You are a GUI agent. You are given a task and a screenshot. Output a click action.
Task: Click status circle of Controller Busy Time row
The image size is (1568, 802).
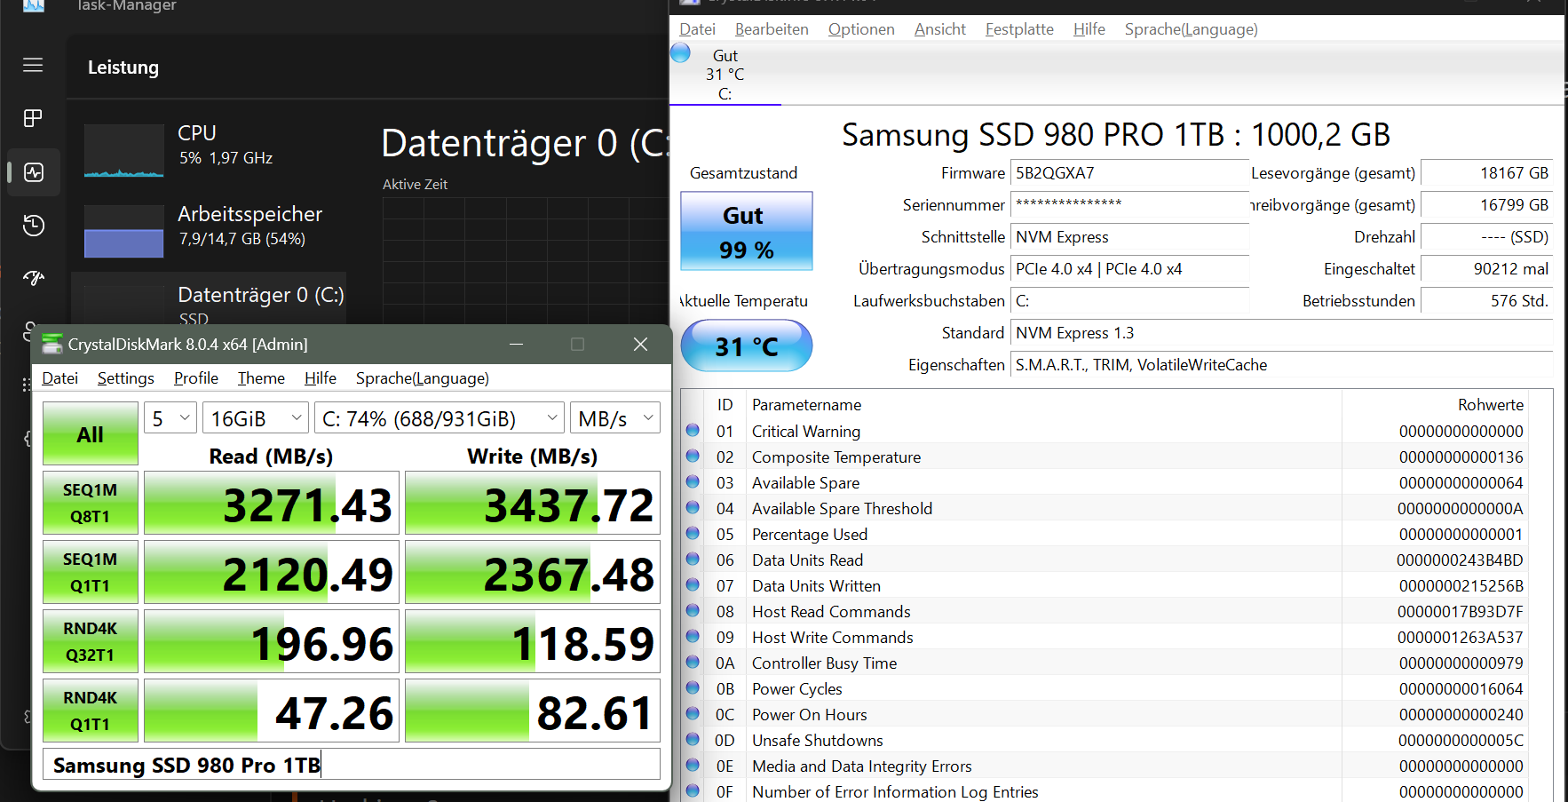[693, 663]
